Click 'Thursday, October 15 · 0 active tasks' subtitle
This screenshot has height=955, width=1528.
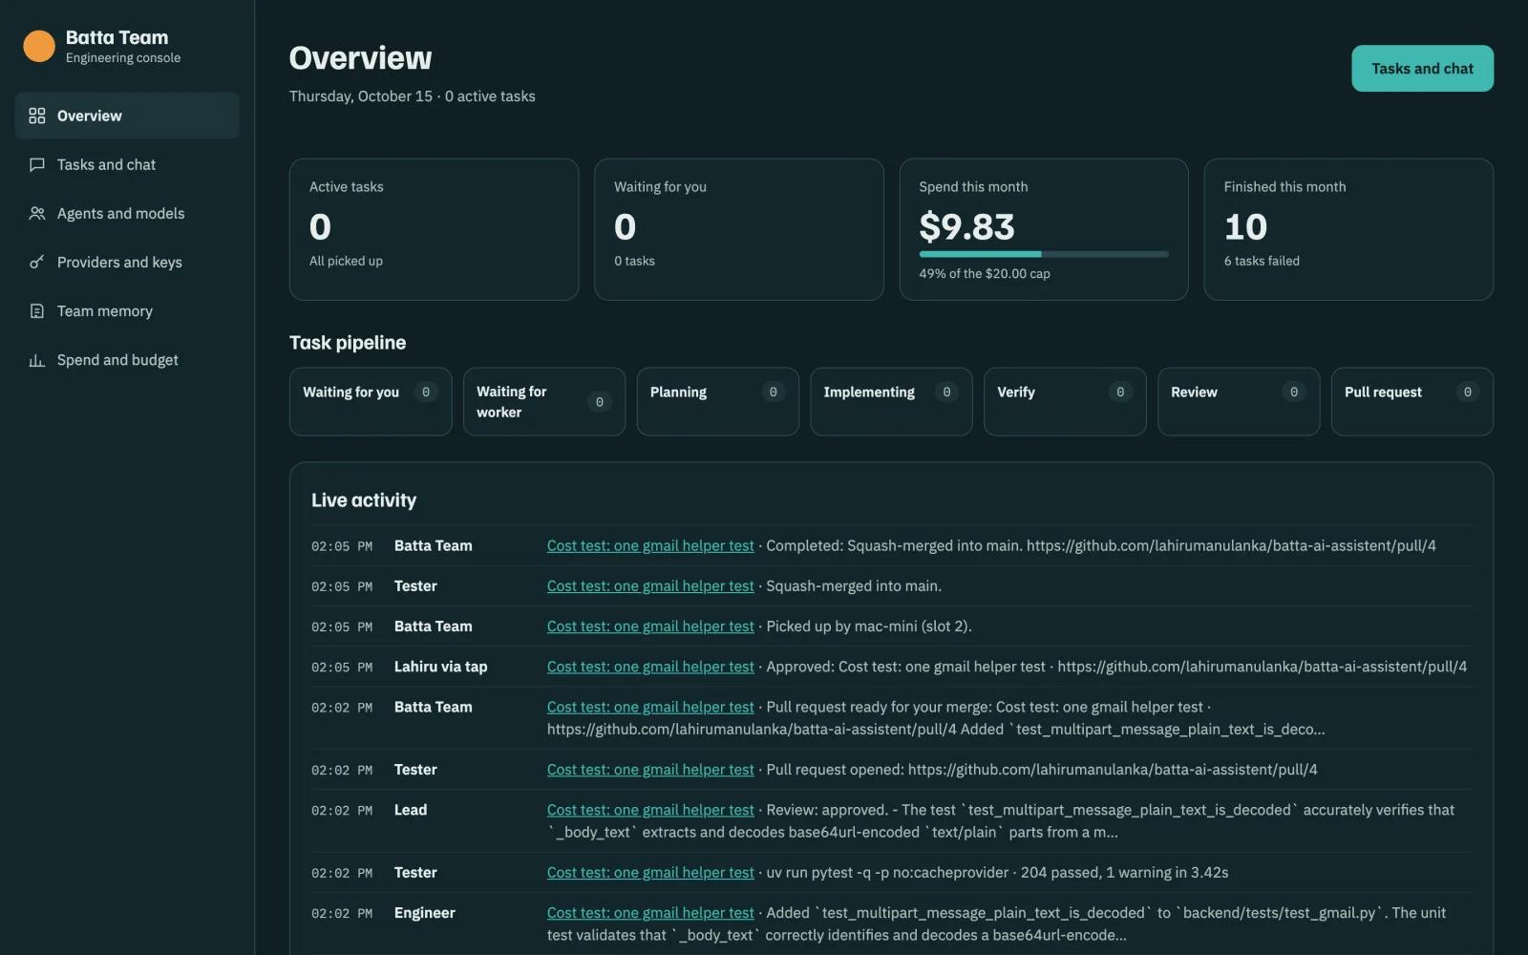pyautogui.click(x=413, y=96)
